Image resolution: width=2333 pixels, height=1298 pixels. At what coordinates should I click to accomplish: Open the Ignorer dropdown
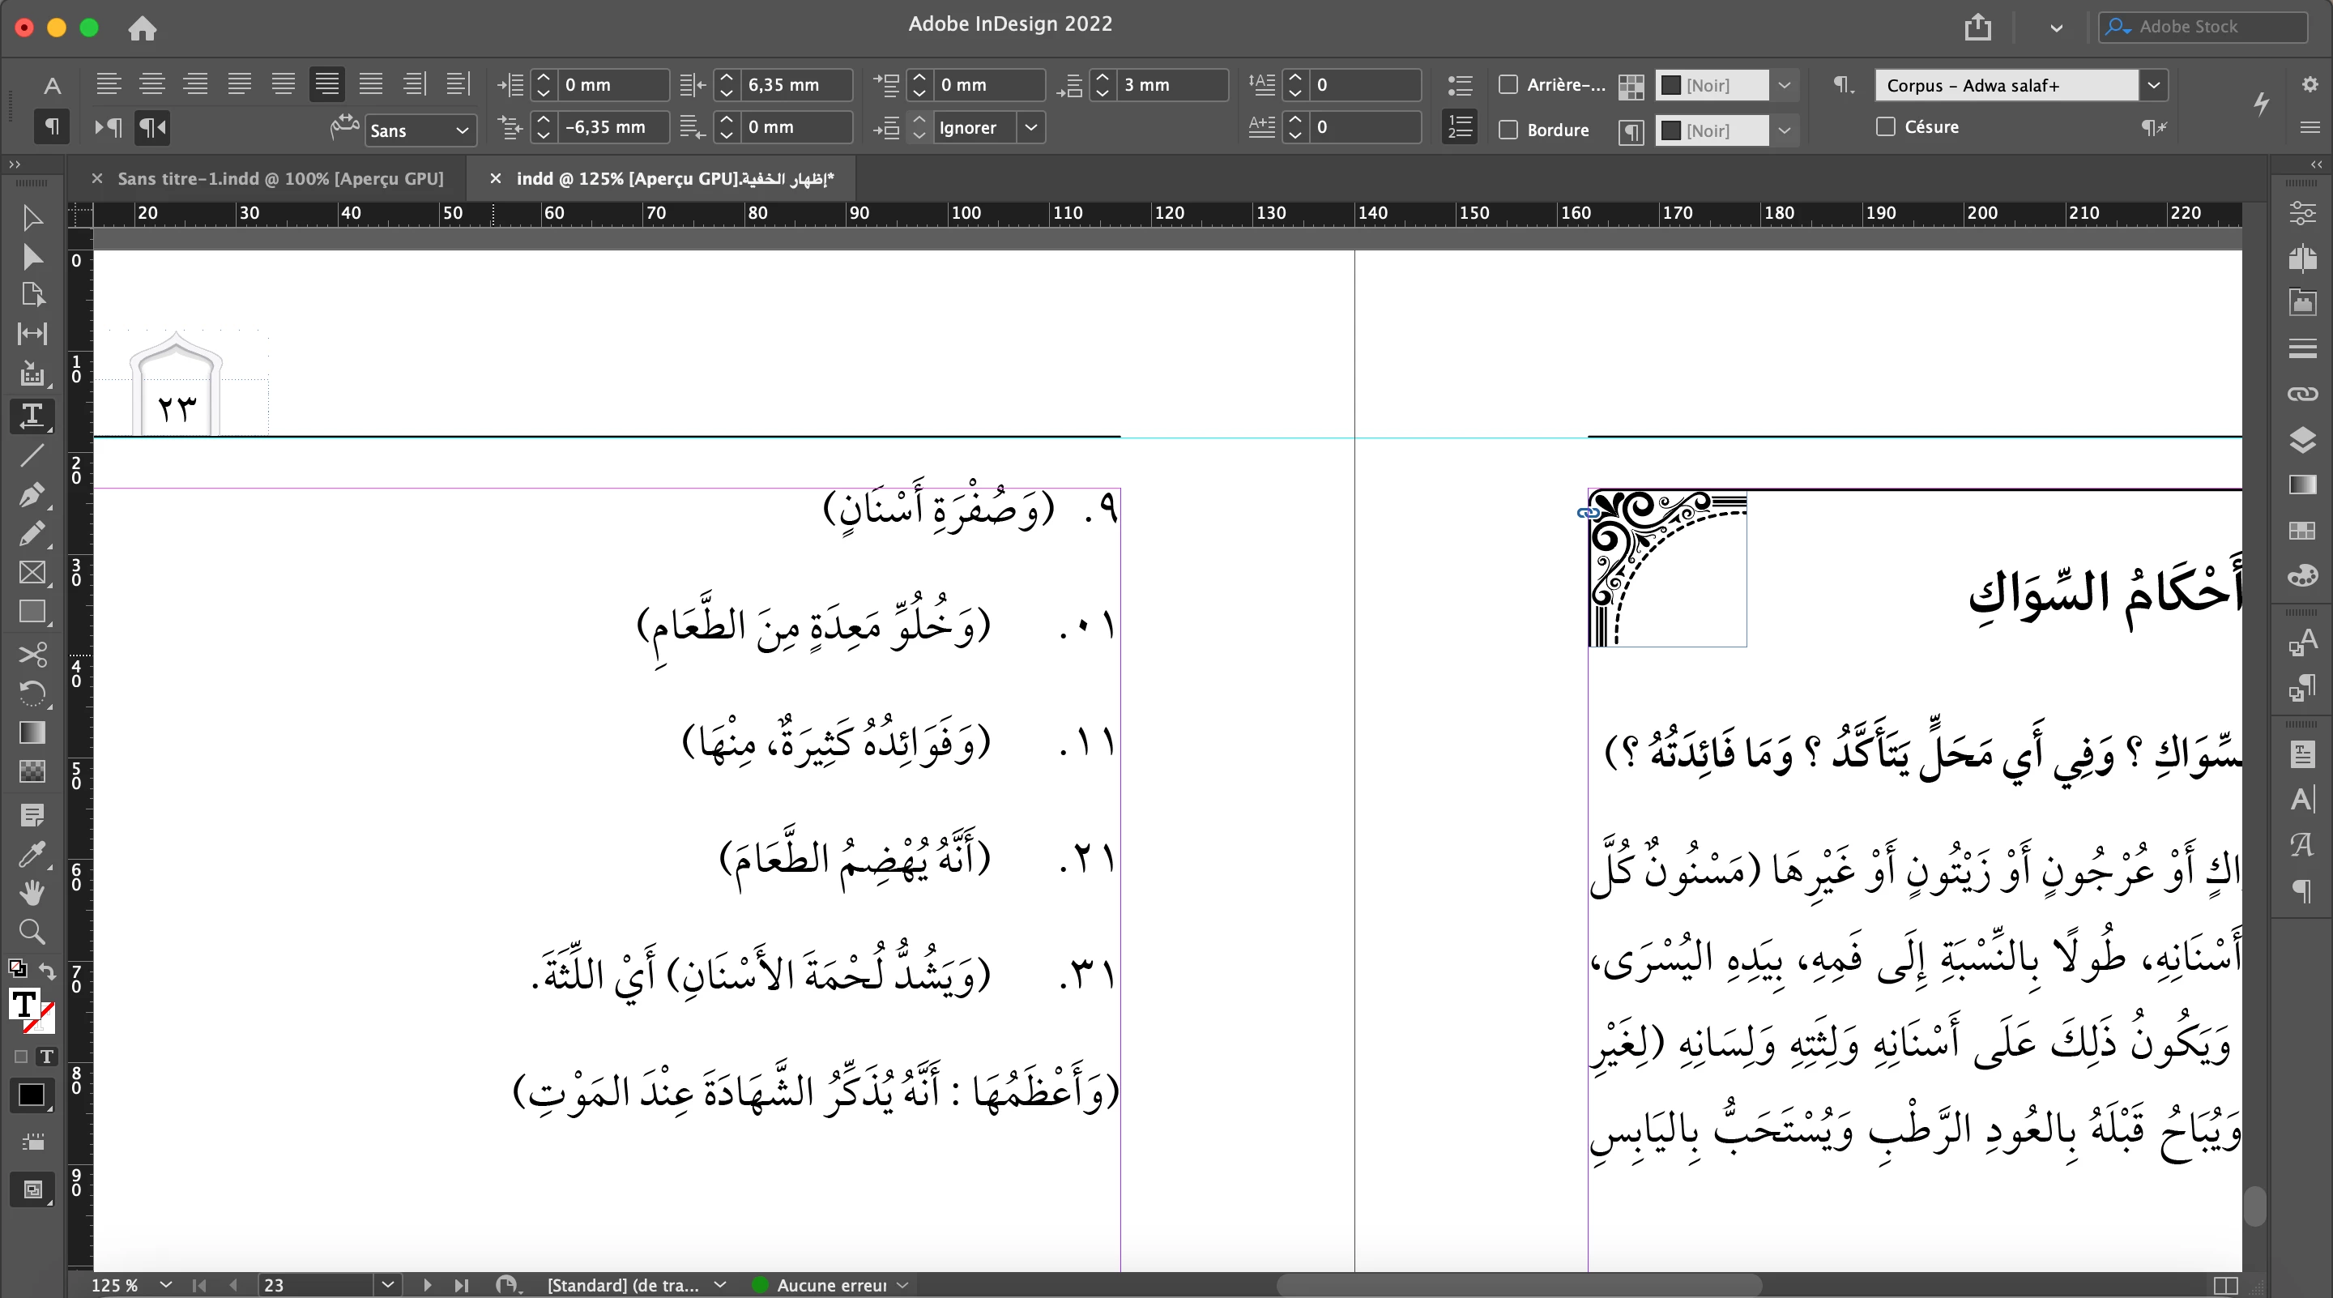pyautogui.click(x=1030, y=128)
